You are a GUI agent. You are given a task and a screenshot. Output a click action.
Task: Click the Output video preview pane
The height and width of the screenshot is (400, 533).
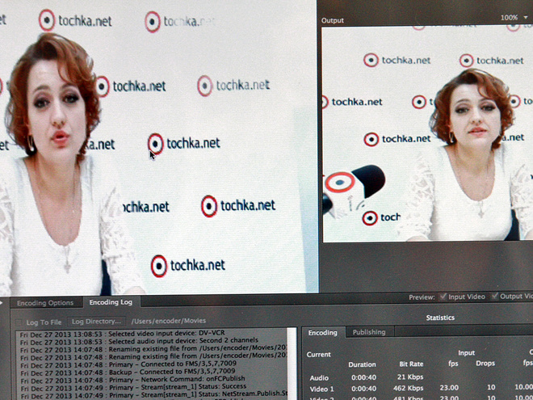(x=427, y=133)
